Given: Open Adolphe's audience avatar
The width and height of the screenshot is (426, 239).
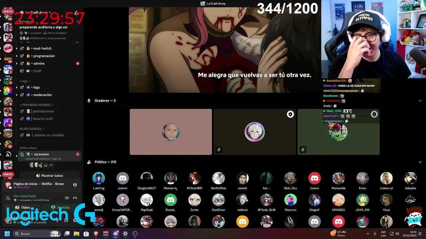Looking at the screenshot, I should pyautogui.click(x=410, y=178).
